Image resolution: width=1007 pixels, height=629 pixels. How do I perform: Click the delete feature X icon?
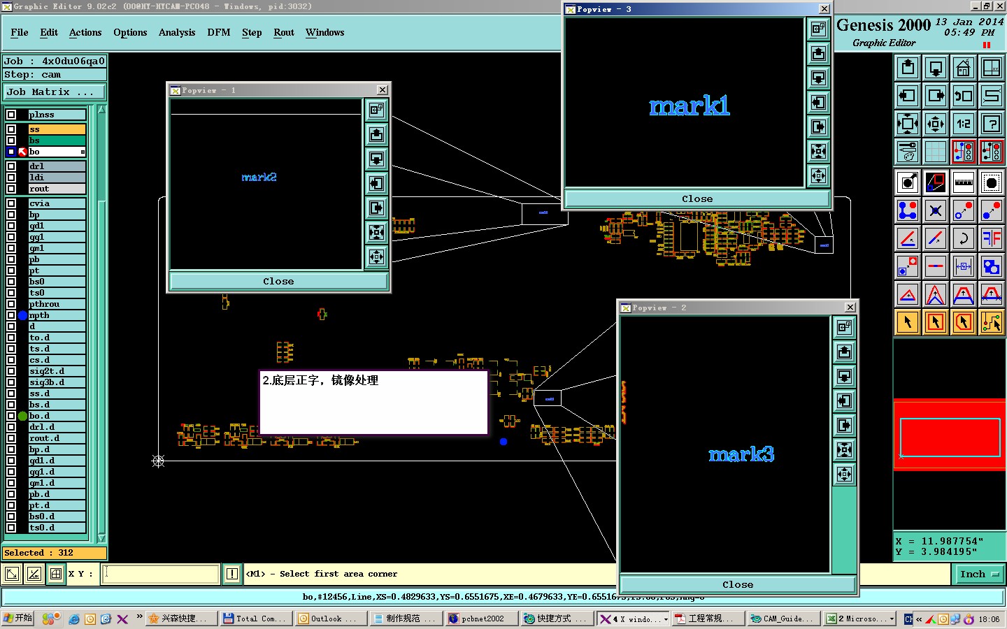coord(936,210)
